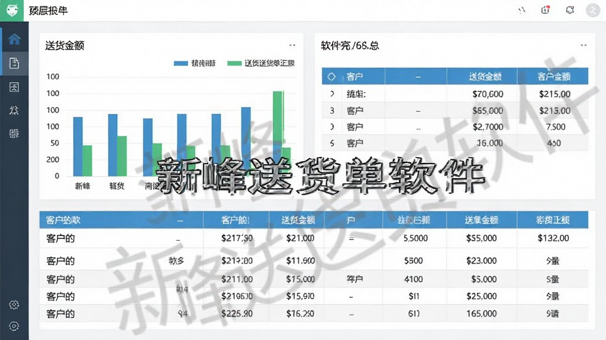Click the 4100 cell
The width and height of the screenshot is (606, 340).
[413, 279]
